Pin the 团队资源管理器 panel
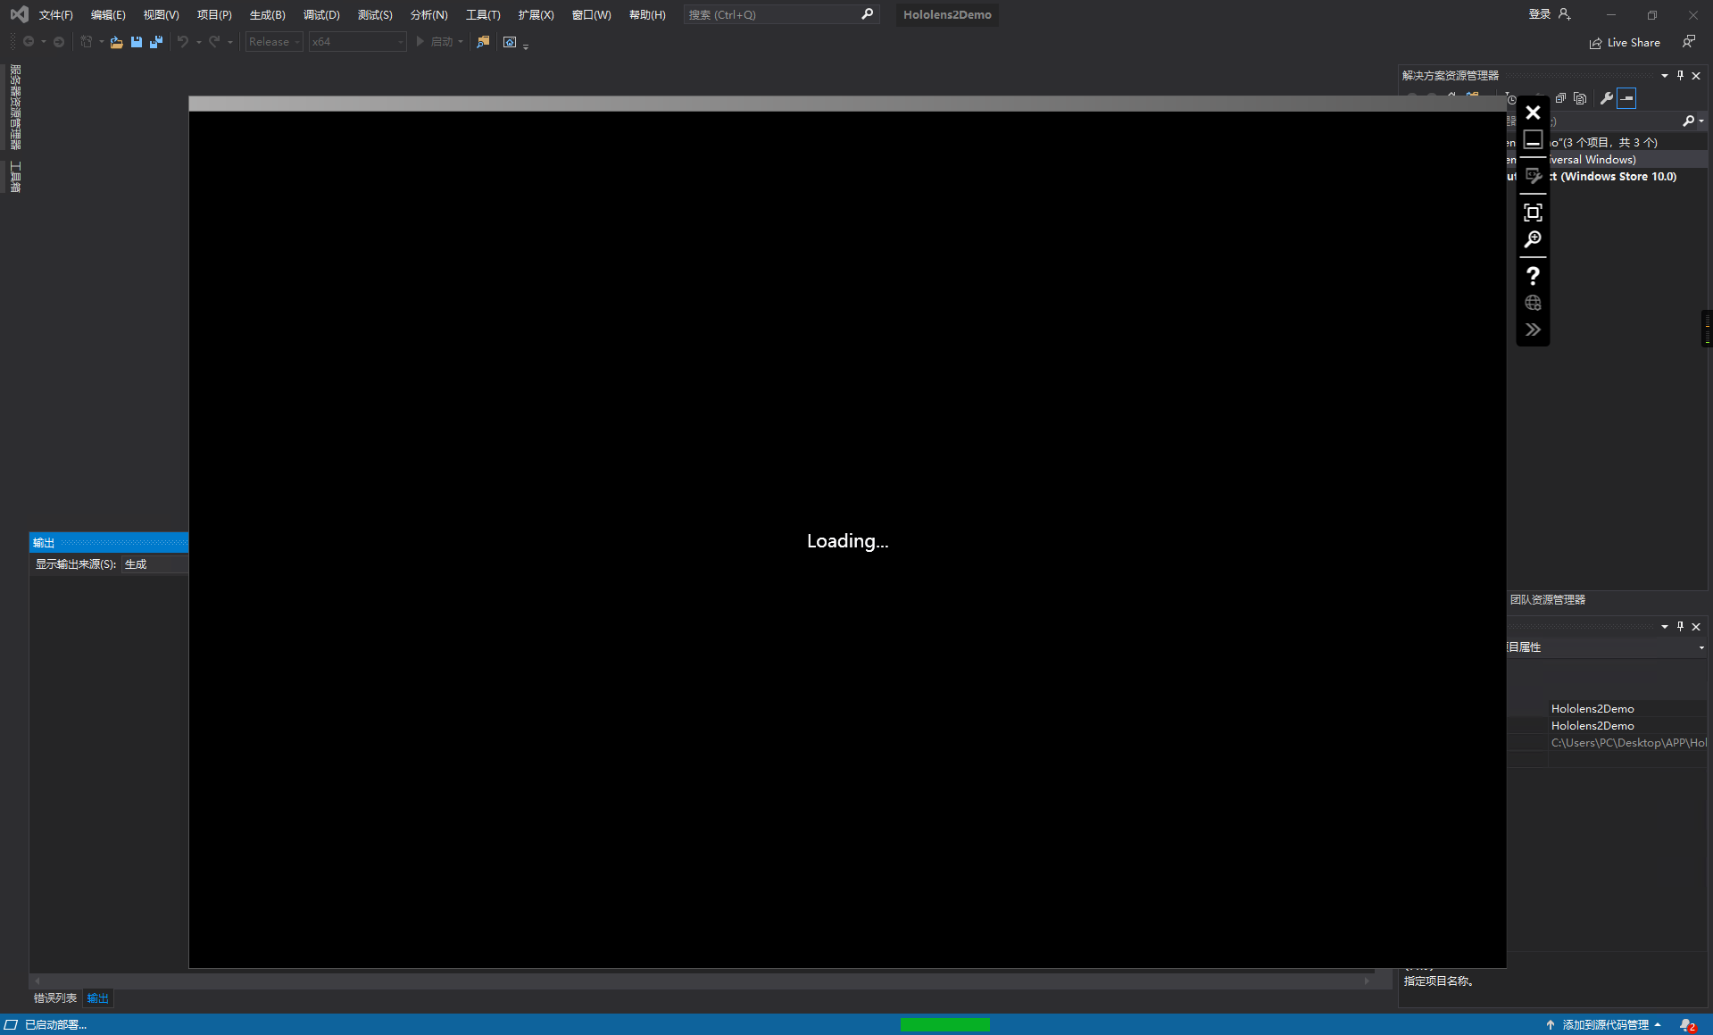This screenshot has height=1035, width=1713. (x=1680, y=626)
